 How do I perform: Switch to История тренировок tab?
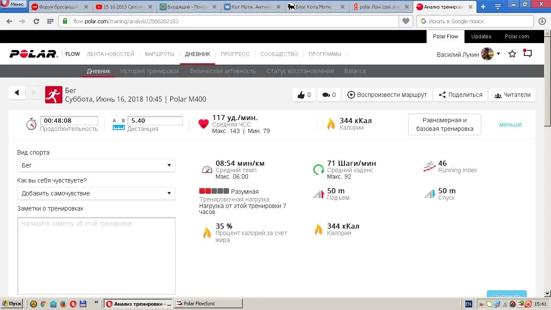pyautogui.click(x=150, y=71)
